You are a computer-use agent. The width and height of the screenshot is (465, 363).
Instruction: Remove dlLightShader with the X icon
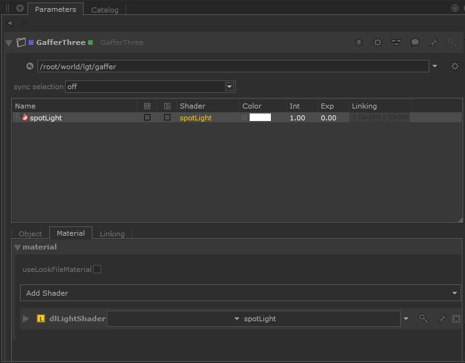tap(456, 319)
